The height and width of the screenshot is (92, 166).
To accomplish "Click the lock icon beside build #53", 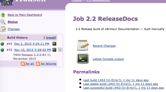I will point(60,50).
